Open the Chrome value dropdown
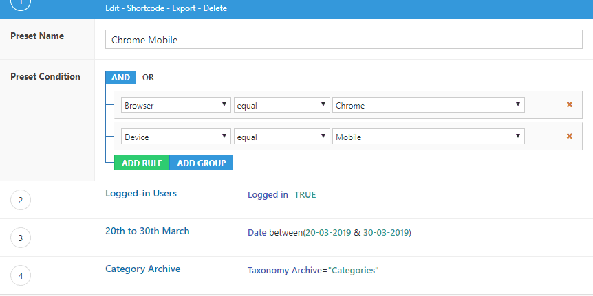The width and height of the screenshot is (593, 296). [x=428, y=106]
